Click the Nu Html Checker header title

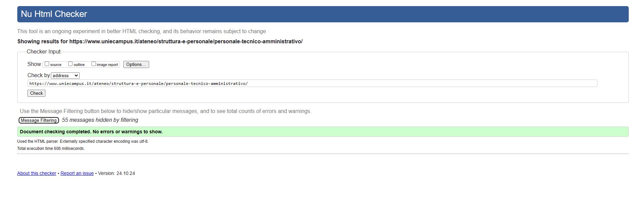pyautogui.click(x=54, y=14)
